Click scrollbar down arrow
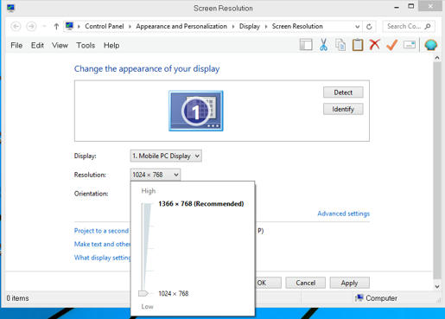The width and height of the screenshot is (445, 319). (x=437, y=286)
